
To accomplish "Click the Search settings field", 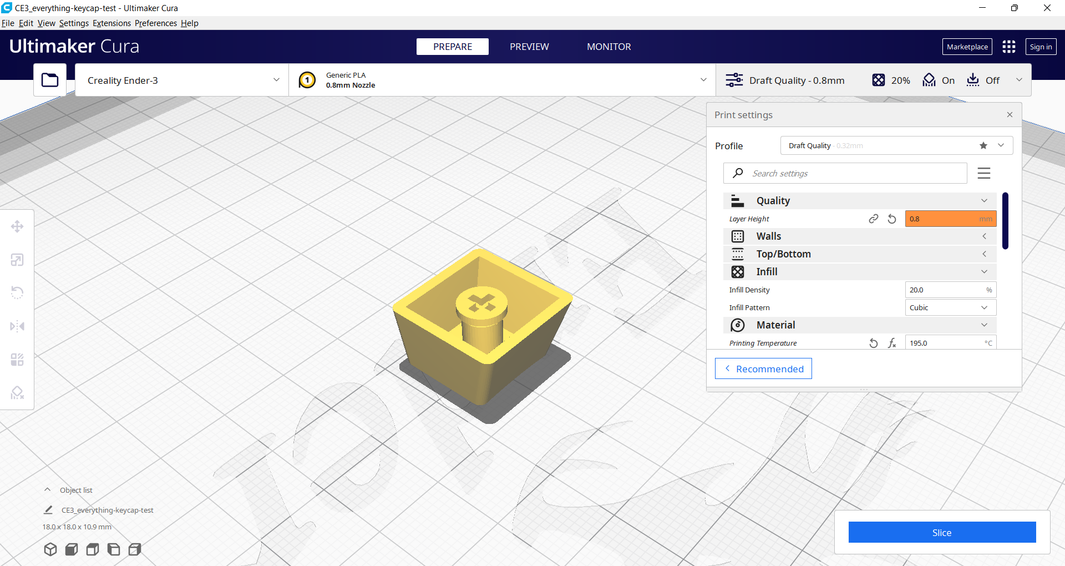I will [854, 173].
